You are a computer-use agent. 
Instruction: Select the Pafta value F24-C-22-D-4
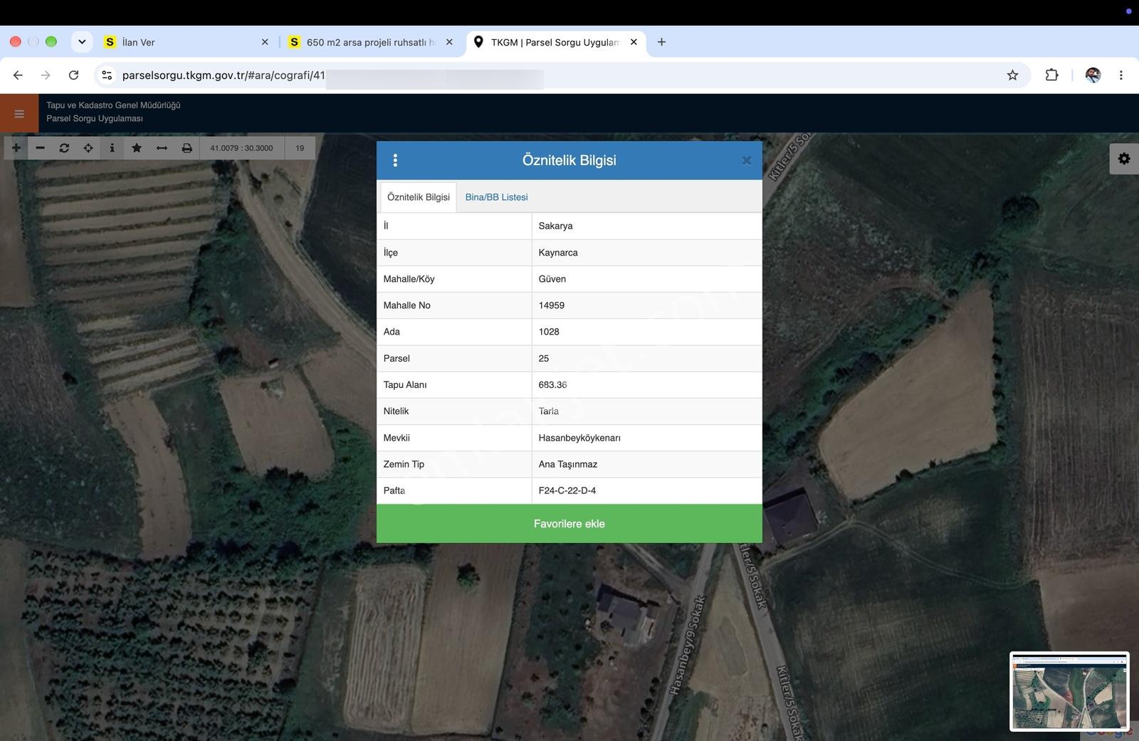pyautogui.click(x=567, y=490)
